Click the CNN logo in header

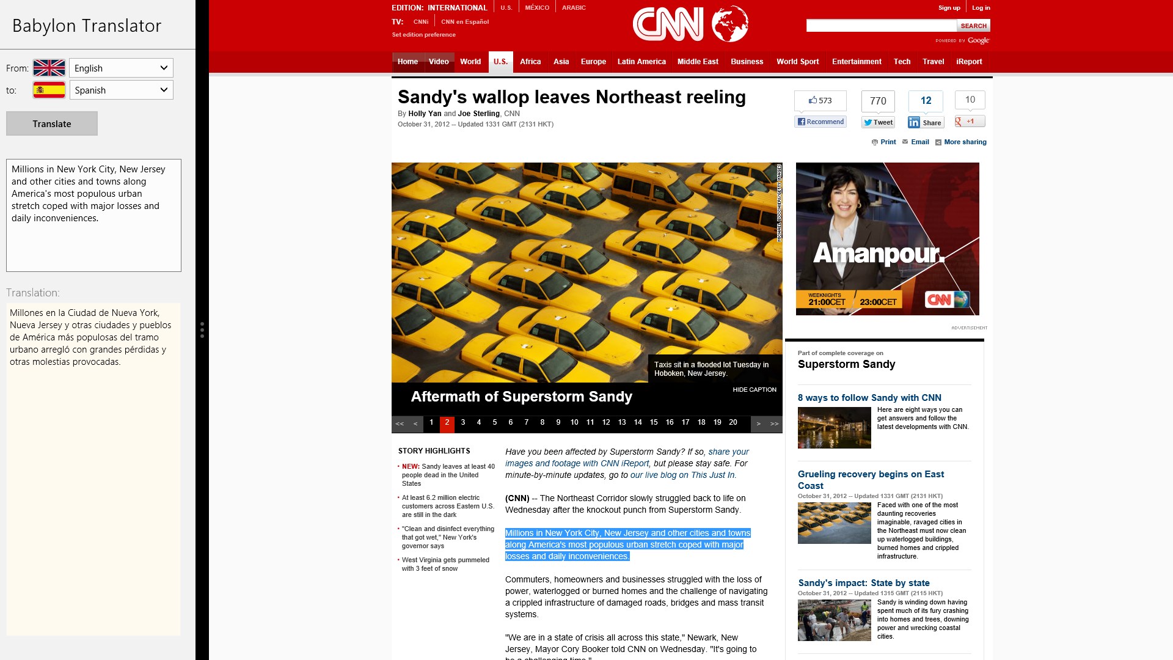point(668,24)
